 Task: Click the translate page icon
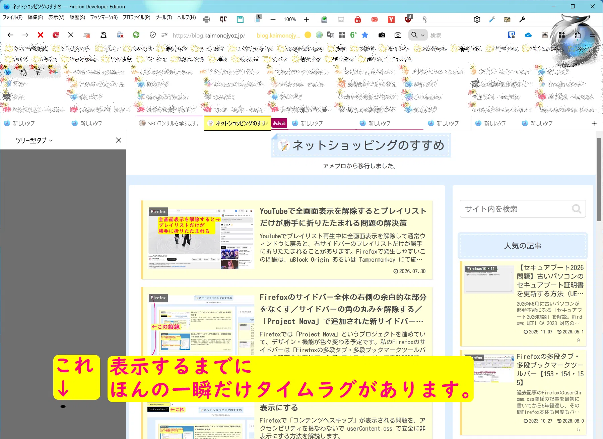tap(331, 35)
